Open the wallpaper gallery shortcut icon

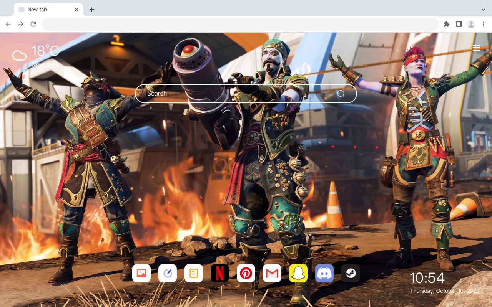coord(141,273)
